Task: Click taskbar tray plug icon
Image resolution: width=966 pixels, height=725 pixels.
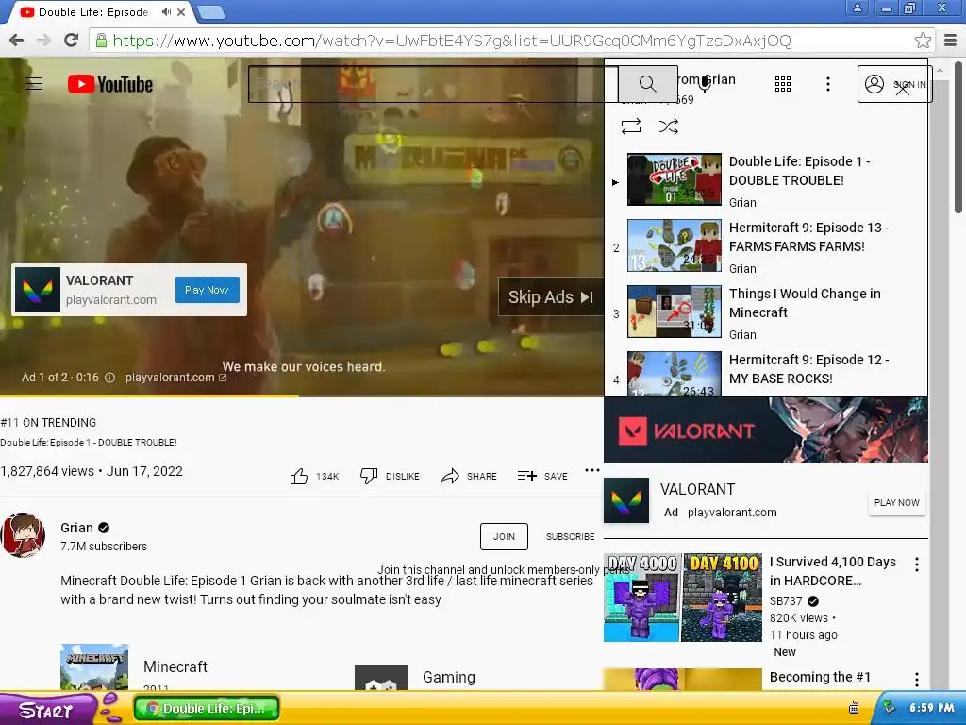Action: coord(853,708)
